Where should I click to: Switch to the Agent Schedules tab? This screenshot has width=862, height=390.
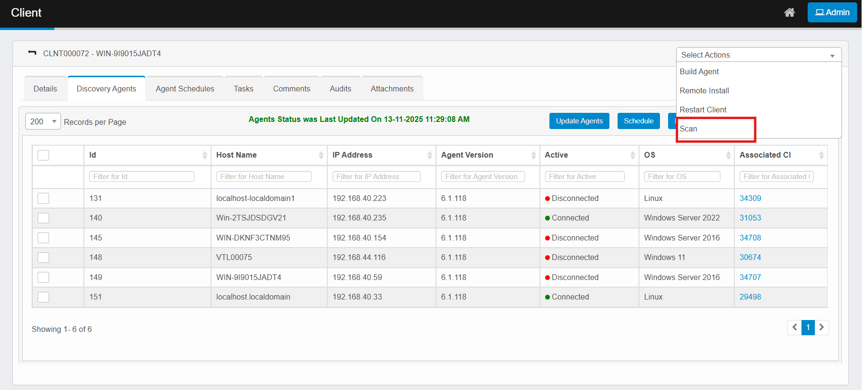(185, 89)
